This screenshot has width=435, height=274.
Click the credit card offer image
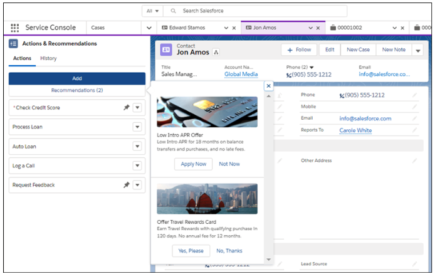coord(207,112)
